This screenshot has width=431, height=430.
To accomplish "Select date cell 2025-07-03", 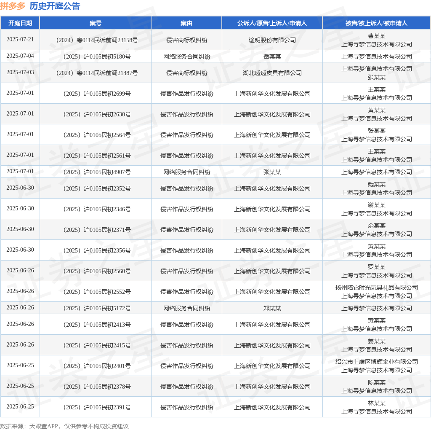I will 20,72.
